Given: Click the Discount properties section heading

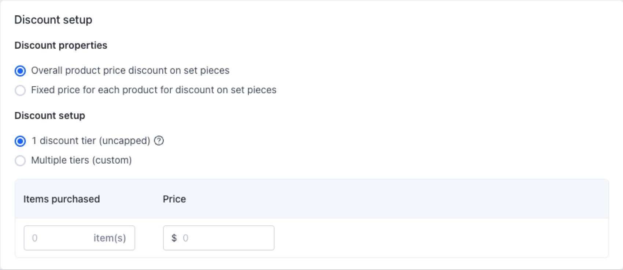Looking at the screenshot, I should click(x=61, y=45).
